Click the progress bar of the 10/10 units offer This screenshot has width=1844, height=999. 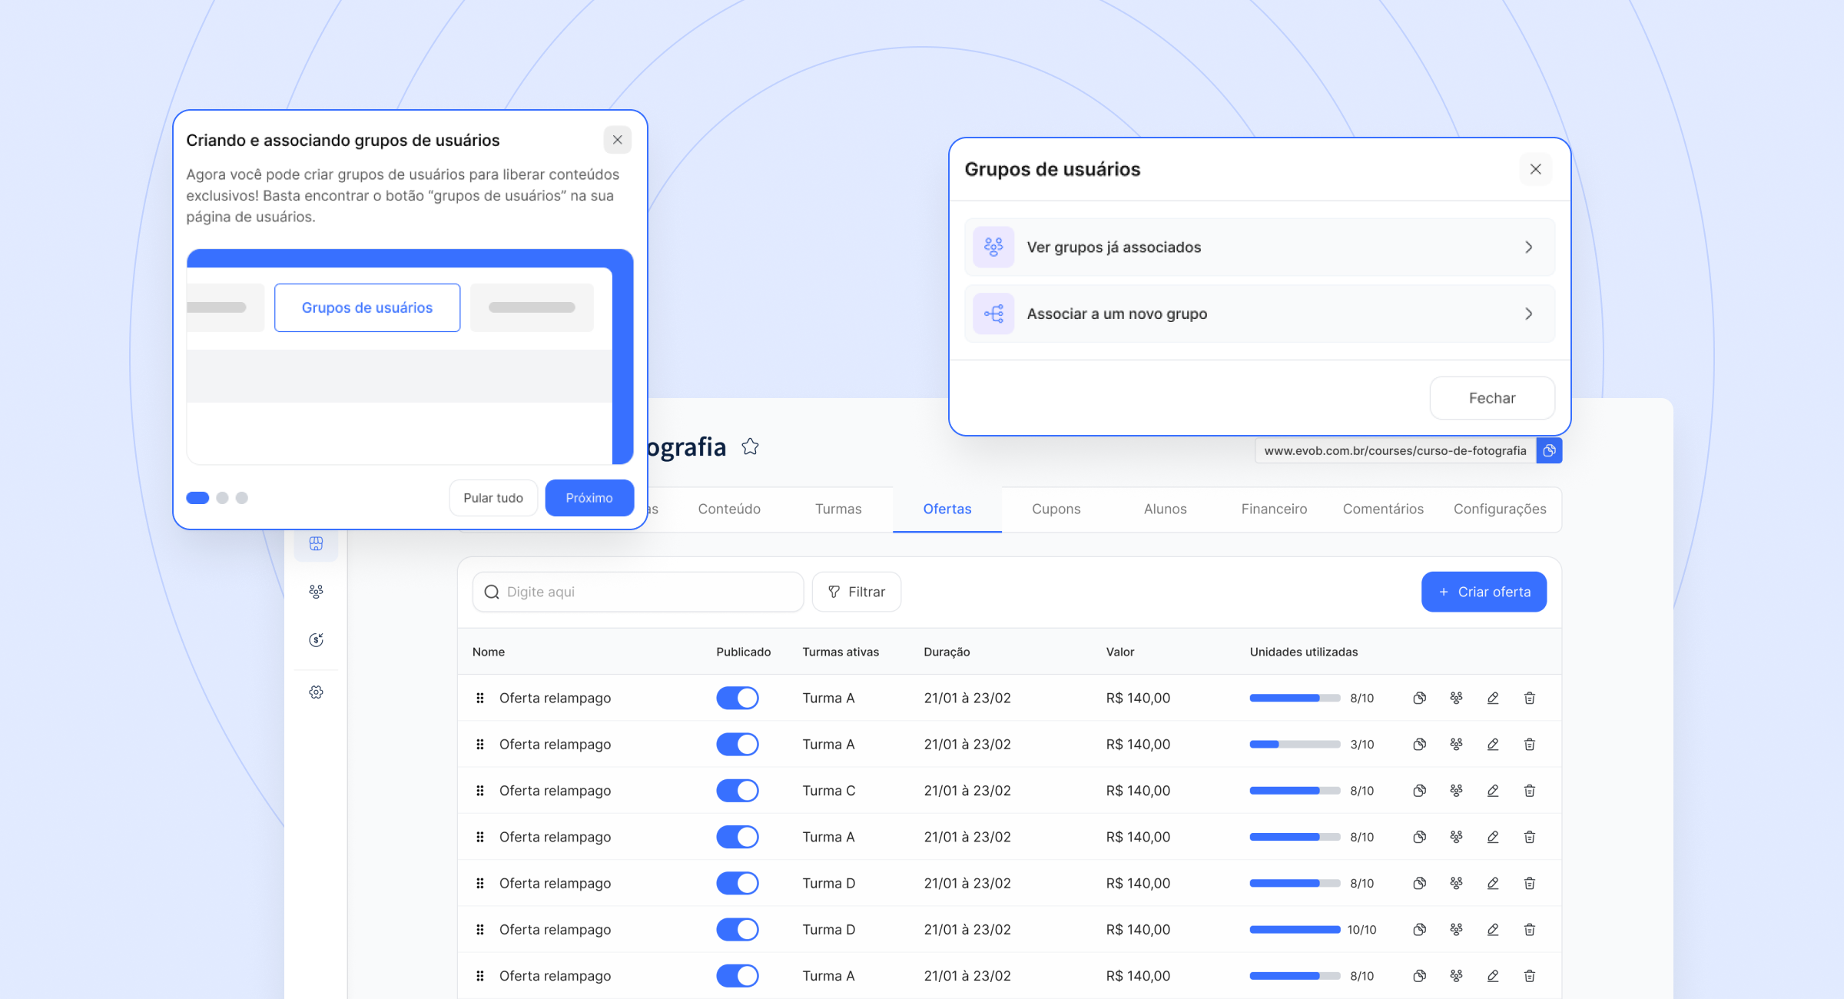point(1295,929)
